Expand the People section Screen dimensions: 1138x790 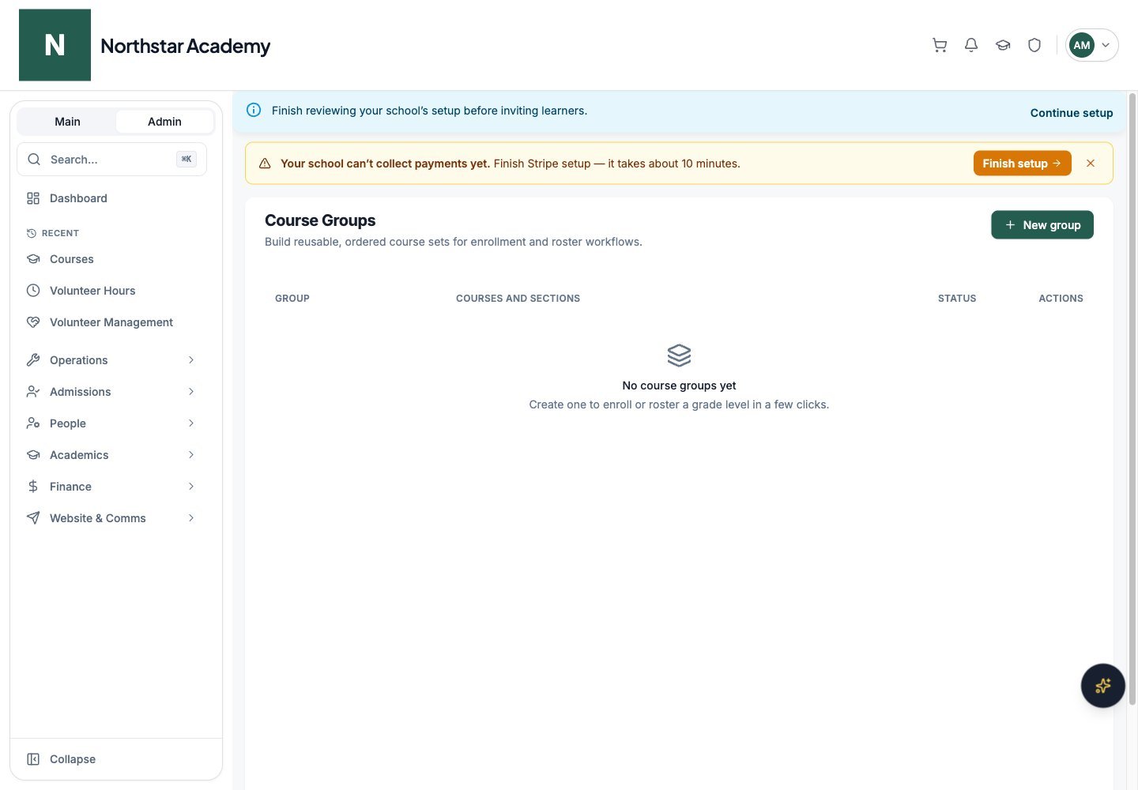coord(111,423)
